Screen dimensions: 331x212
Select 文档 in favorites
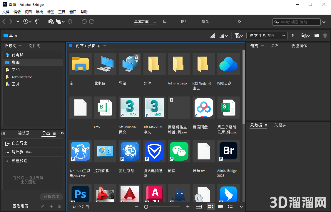click(x=33, y=69)
